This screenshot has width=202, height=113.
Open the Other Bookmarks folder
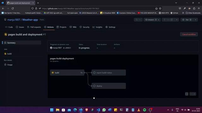point(193,13)
